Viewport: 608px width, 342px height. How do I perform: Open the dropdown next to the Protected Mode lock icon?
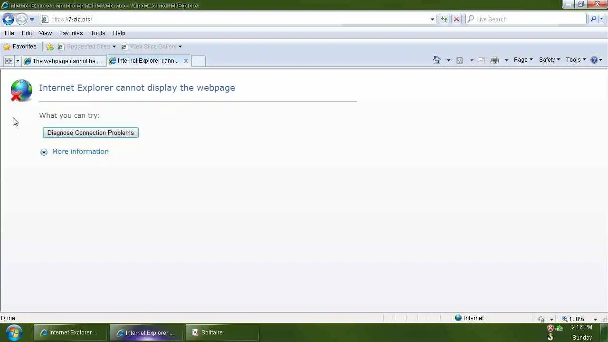click(x=551, y=319)
